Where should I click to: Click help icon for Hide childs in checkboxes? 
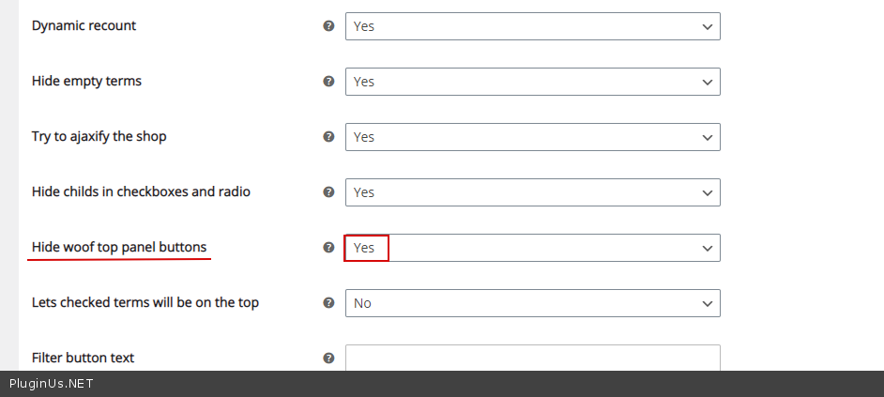pos(328,192)
